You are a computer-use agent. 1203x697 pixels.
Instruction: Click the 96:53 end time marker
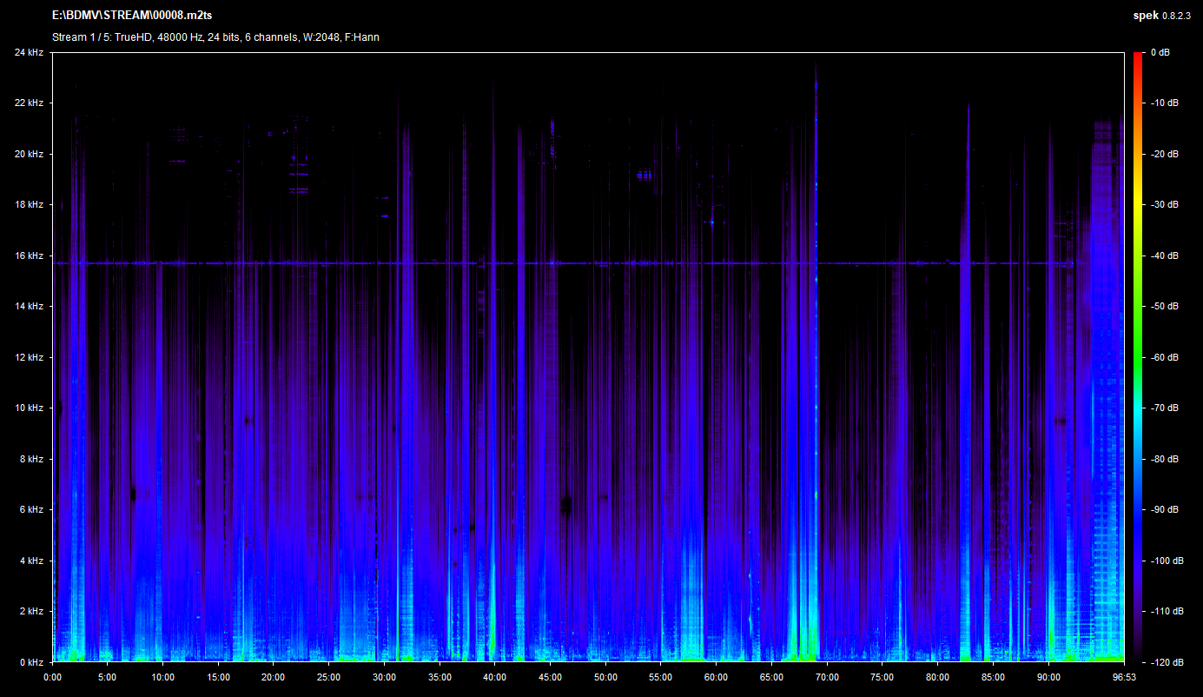(1124, 677)
